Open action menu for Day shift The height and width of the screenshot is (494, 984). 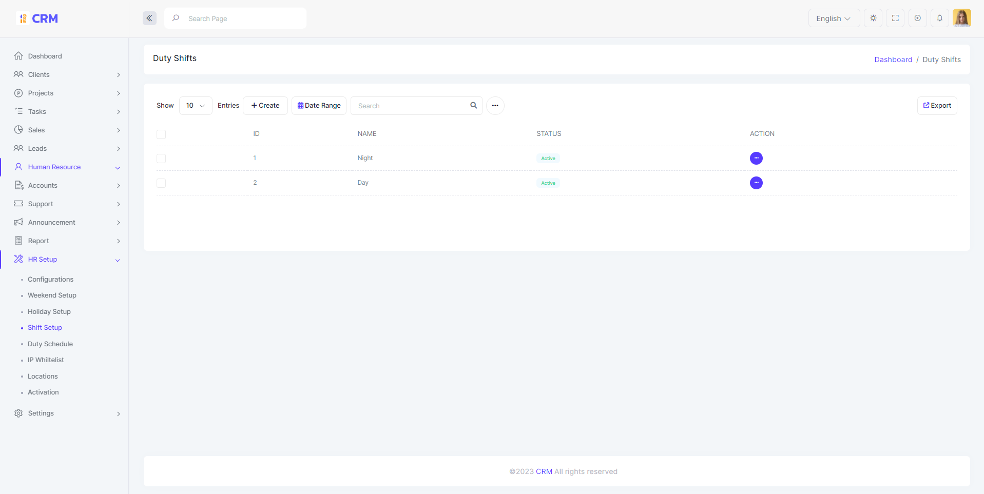click(756, 183)
